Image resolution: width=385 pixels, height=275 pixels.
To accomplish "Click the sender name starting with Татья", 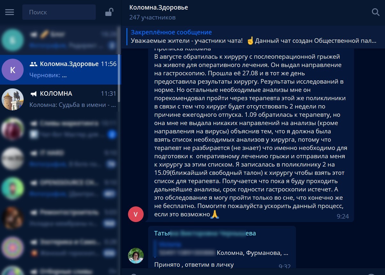I will [x=205, y=233].
